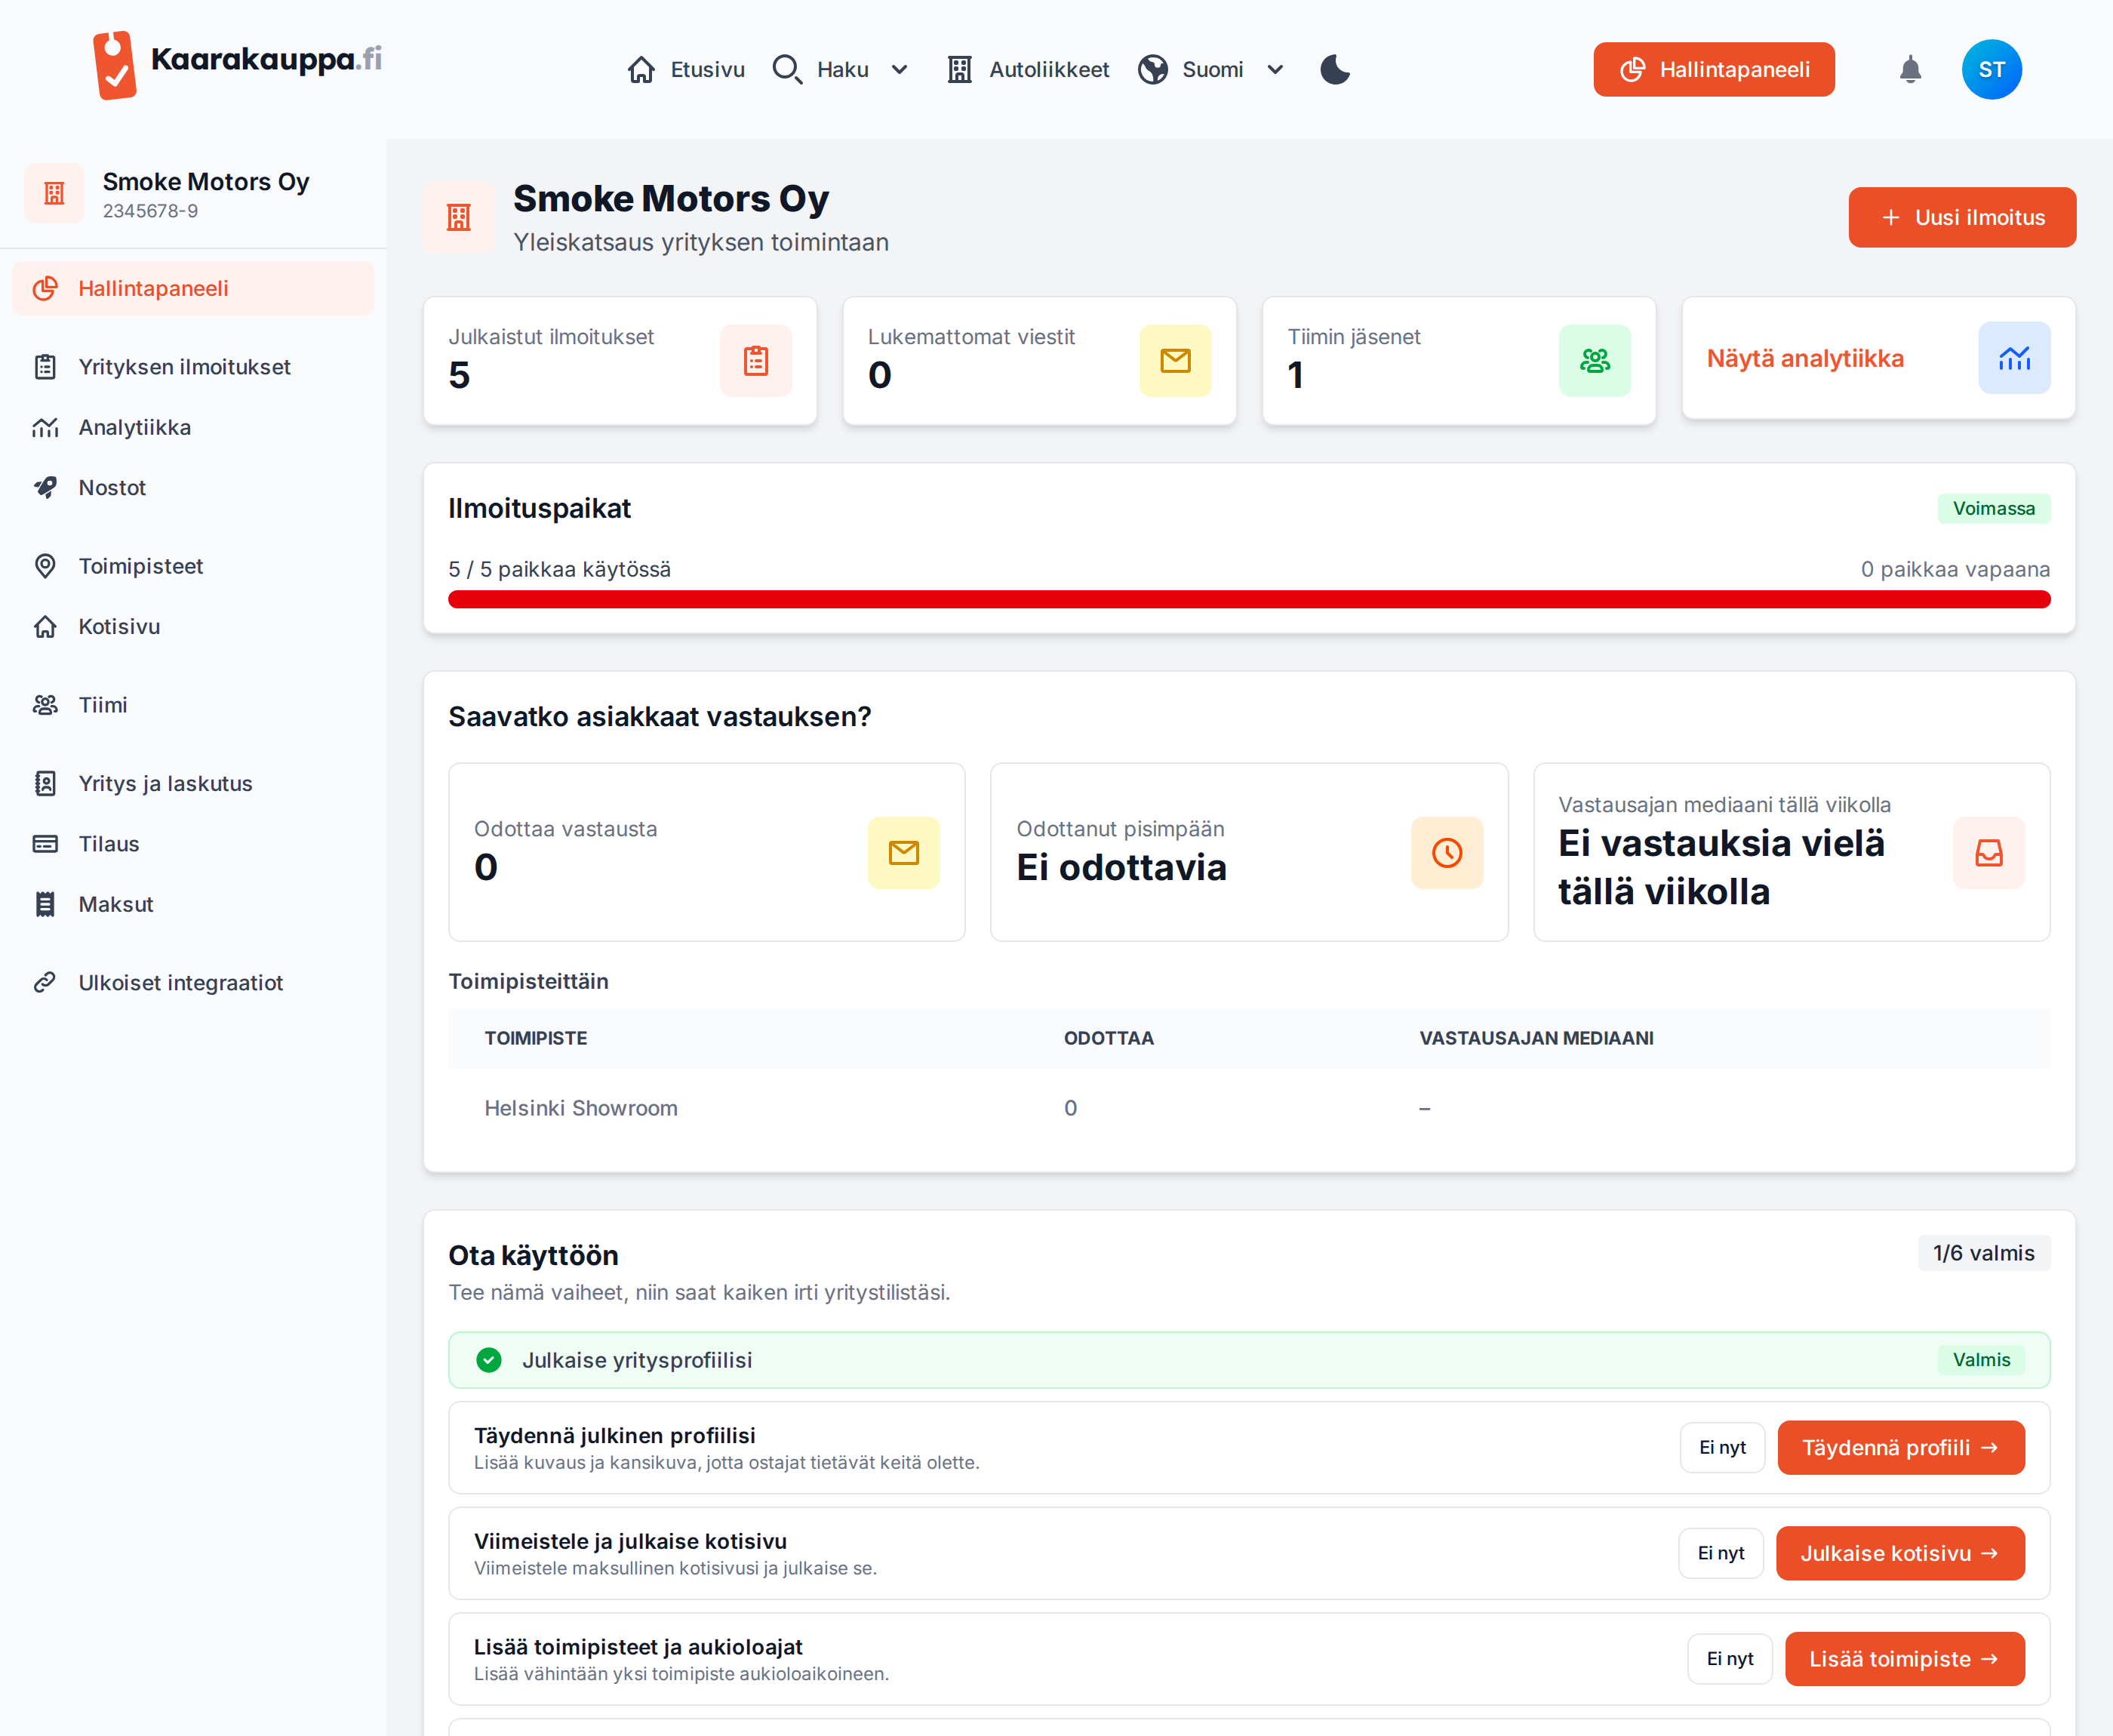Open Nostot in the sidebar
Screen dimensions: 2113x1736
pos(193,487)
